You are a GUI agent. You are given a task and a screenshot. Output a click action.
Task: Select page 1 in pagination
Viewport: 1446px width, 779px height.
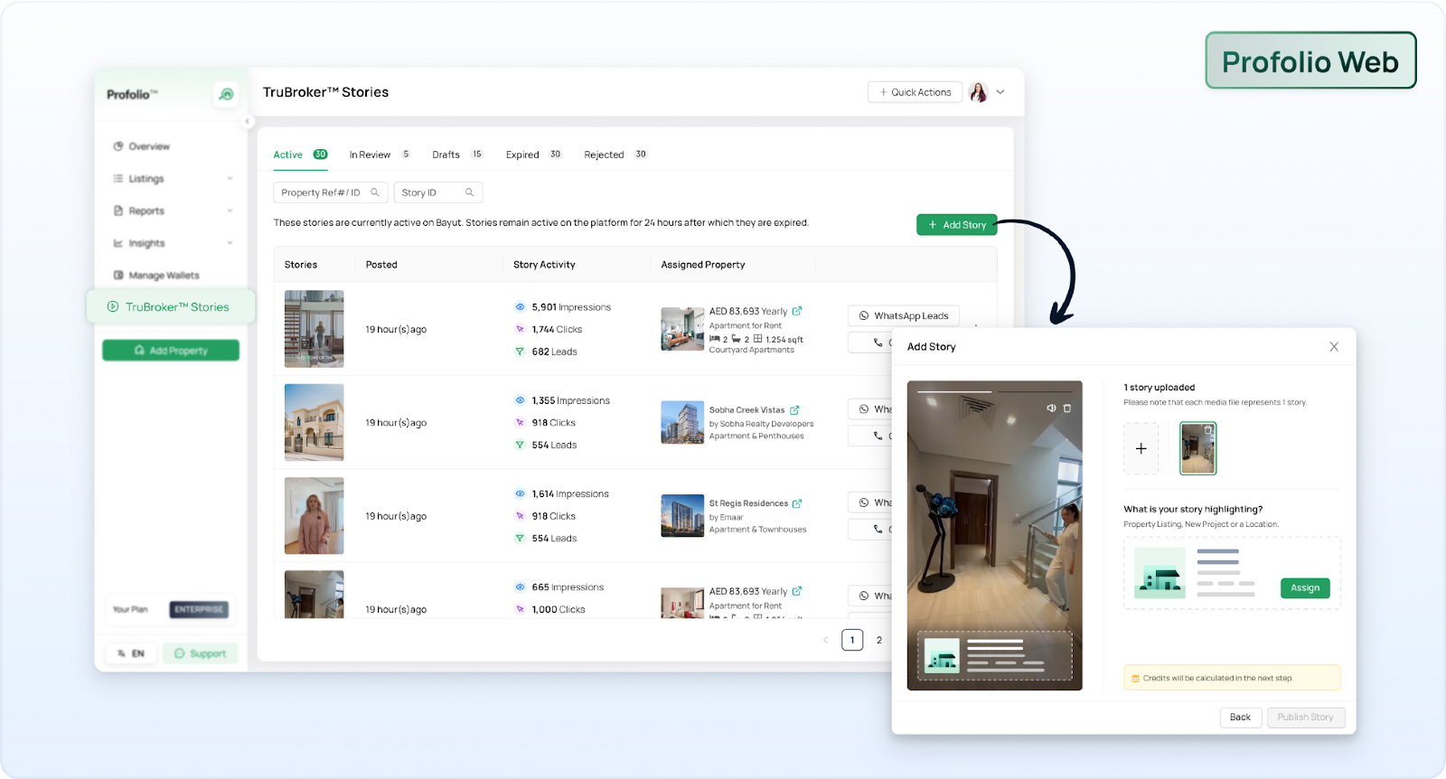coord(852,640)
